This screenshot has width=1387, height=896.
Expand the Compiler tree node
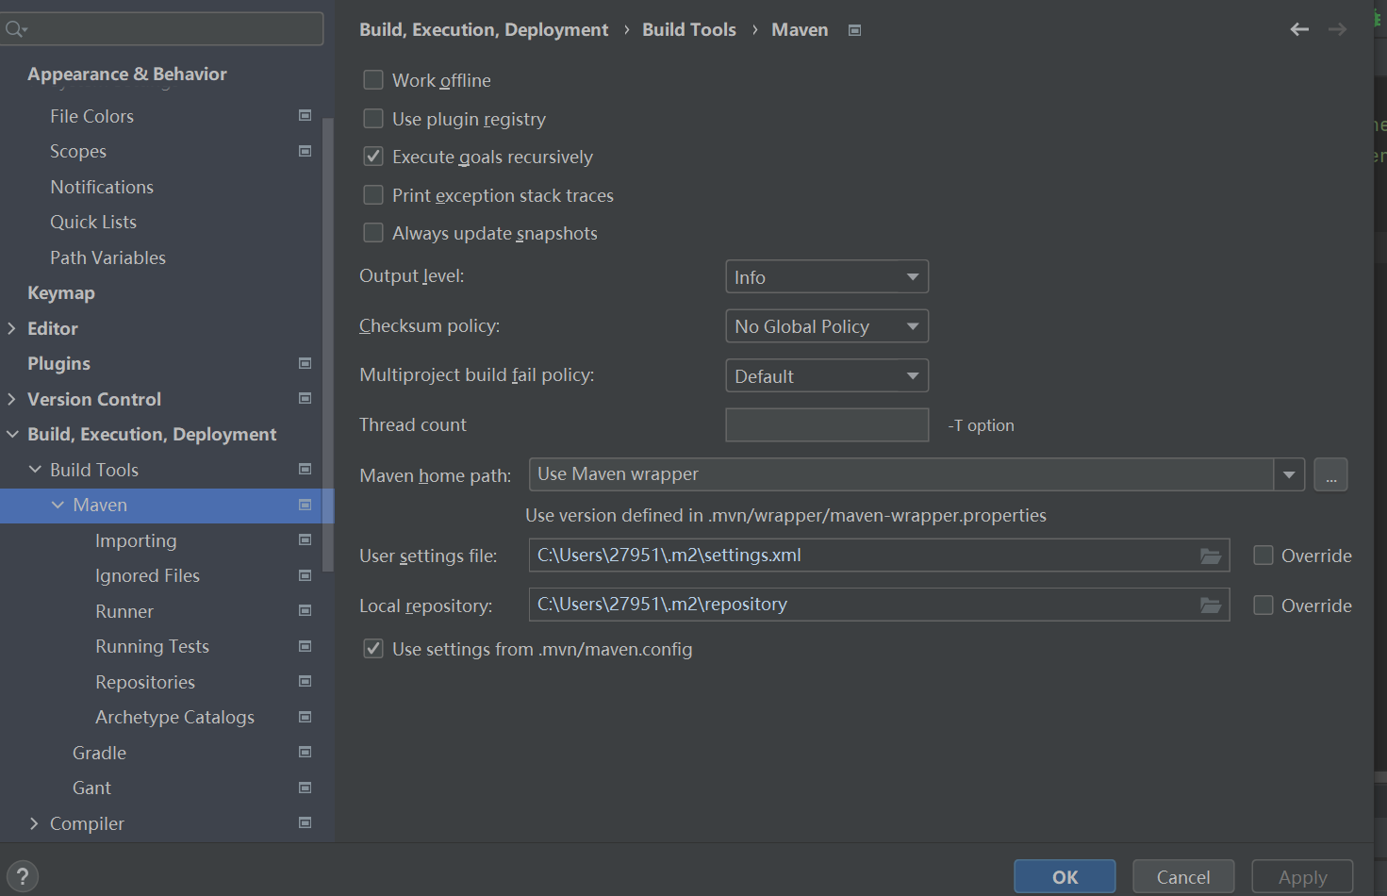pos(34,823)
